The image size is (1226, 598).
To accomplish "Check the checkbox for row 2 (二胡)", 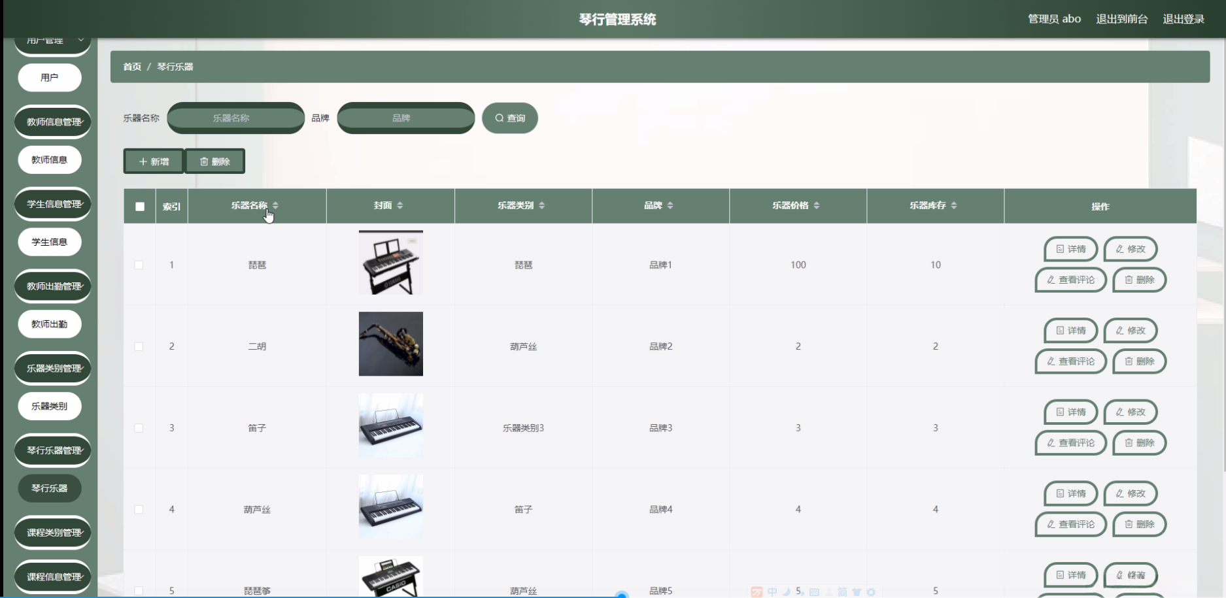I will tap(139, 346).
